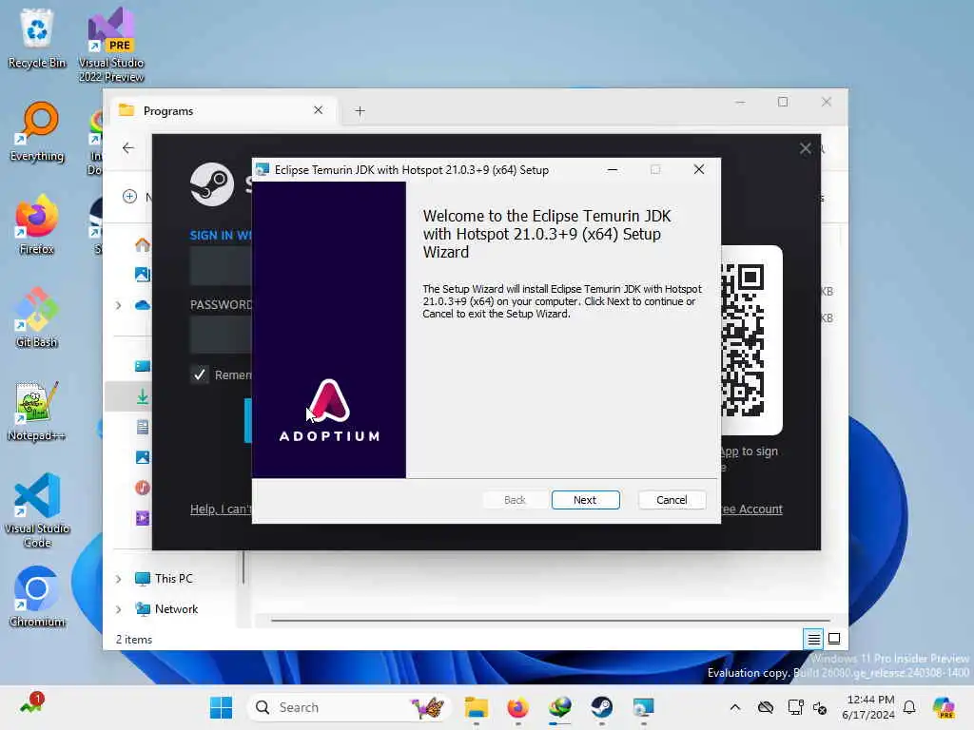Click the network status tray icon
The height and width of the screenshot is (730, 974).
click(x=795, y=707)
